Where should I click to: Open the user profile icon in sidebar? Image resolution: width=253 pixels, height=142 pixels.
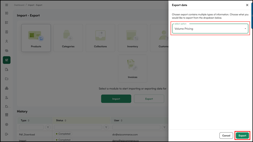point(7,41)
